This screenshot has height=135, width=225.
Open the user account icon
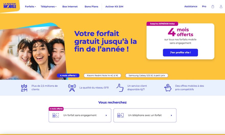click(221, 6)
